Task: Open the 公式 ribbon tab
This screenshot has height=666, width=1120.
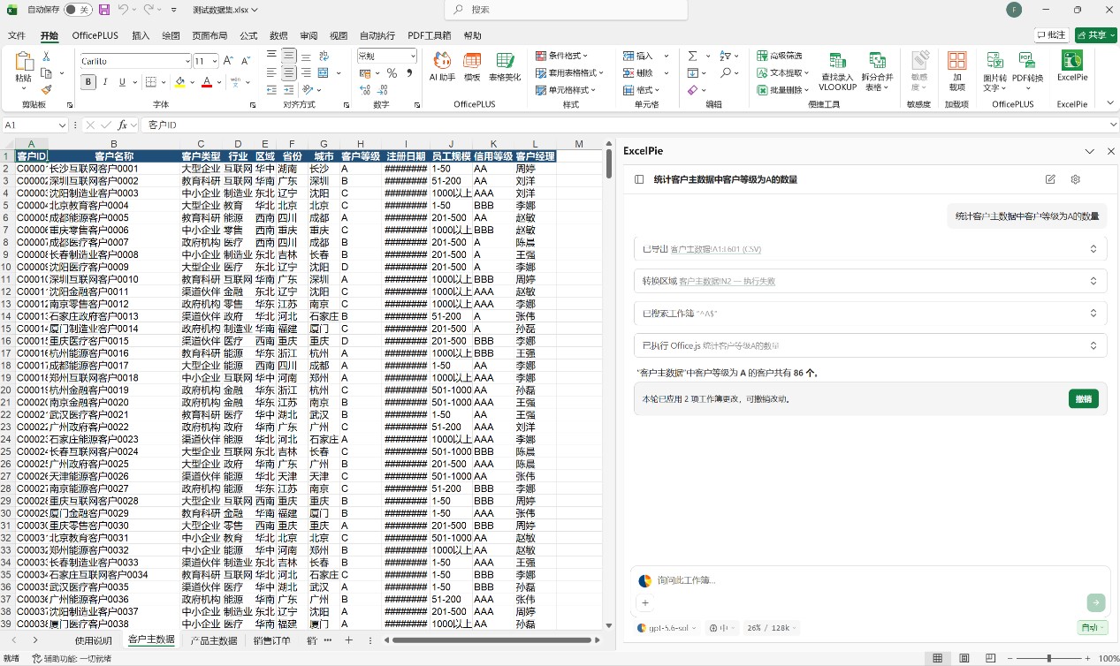Action: pos(248,35)
